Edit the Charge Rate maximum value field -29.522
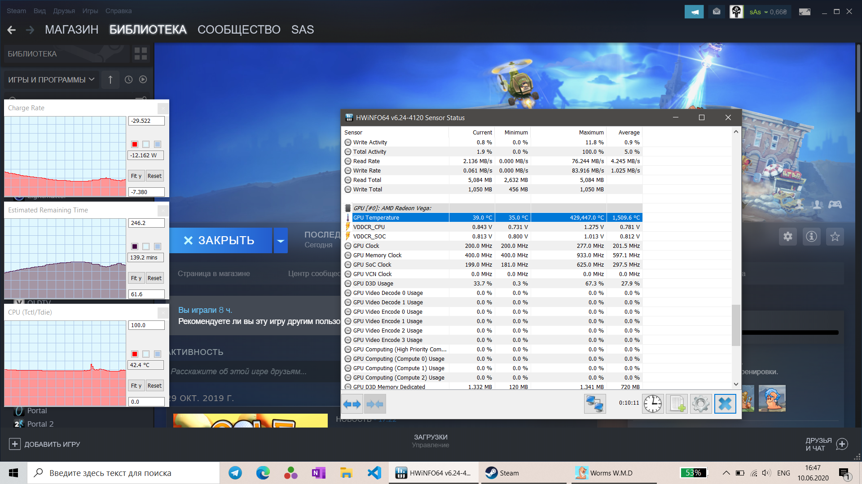862x484 pixels. [x=146, y=121]
